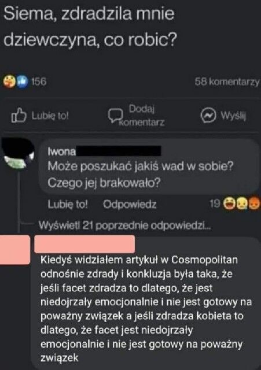Reply via Odpowiedz under Iwona's comment
Viewport: 261px width, 370px height.
pos(130,204)
